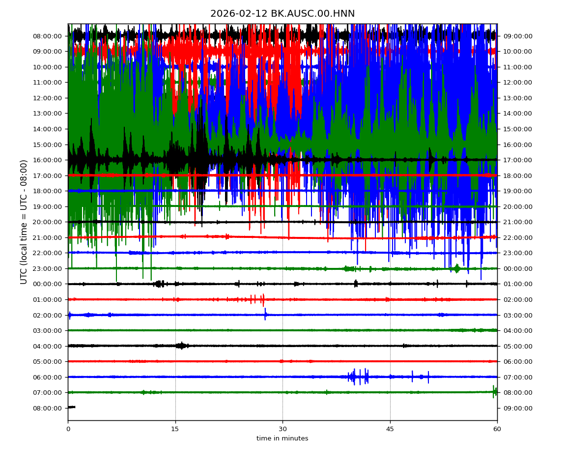The image size is (565, 467).
Task: Click the 00:00:00 label on left UTC axis
Action: [47, 284]
